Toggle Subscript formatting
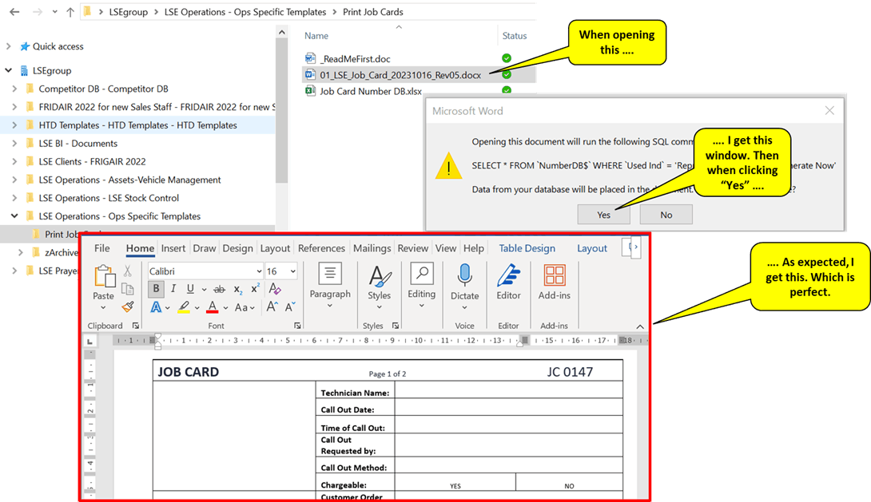 pos(237,289)
